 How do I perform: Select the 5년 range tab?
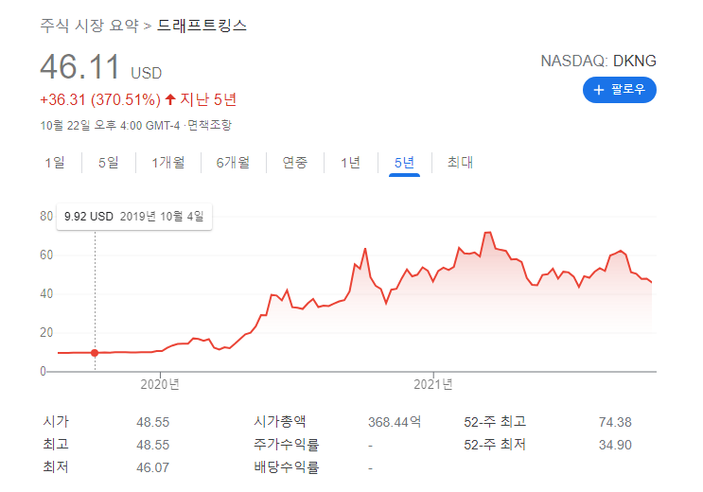(x=404, y=163)
